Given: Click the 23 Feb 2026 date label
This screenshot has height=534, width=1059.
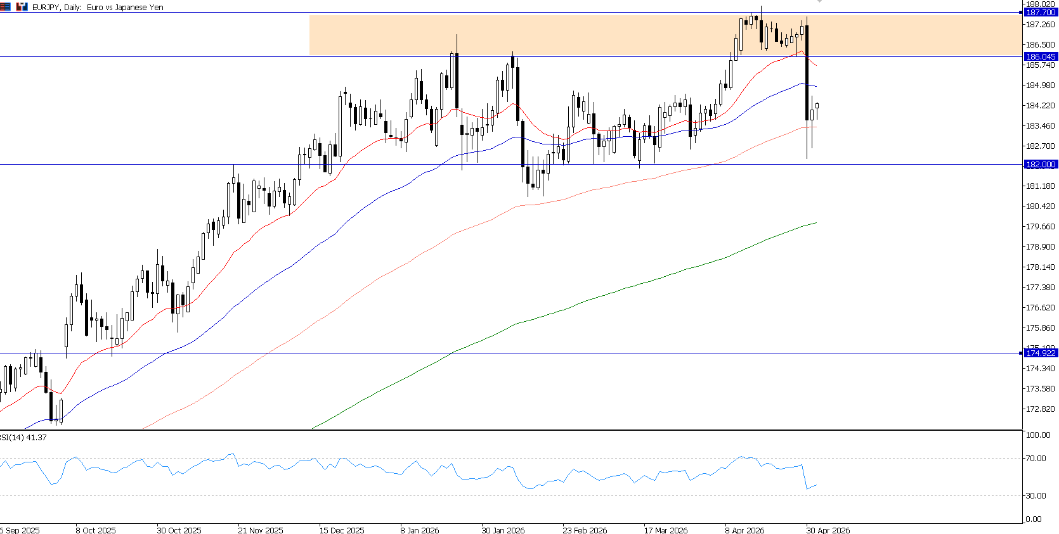Looking at the screenshot, I should point(585,530).
